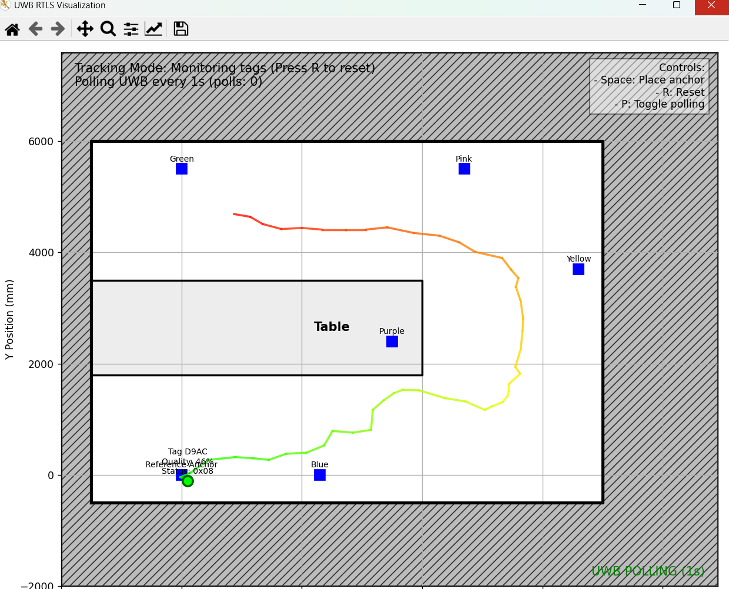729x589 pixels.
Task: Click the Table label in plot
Action: tap(332, 327)
